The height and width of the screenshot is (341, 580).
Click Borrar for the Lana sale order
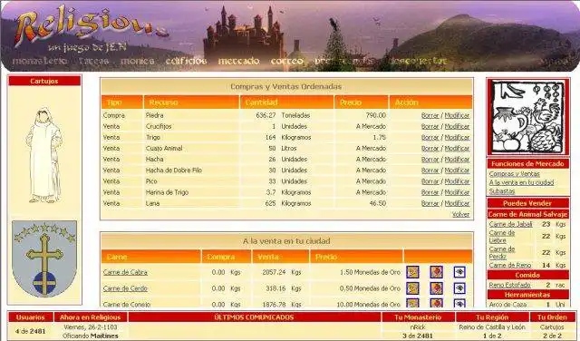[430, 204]
